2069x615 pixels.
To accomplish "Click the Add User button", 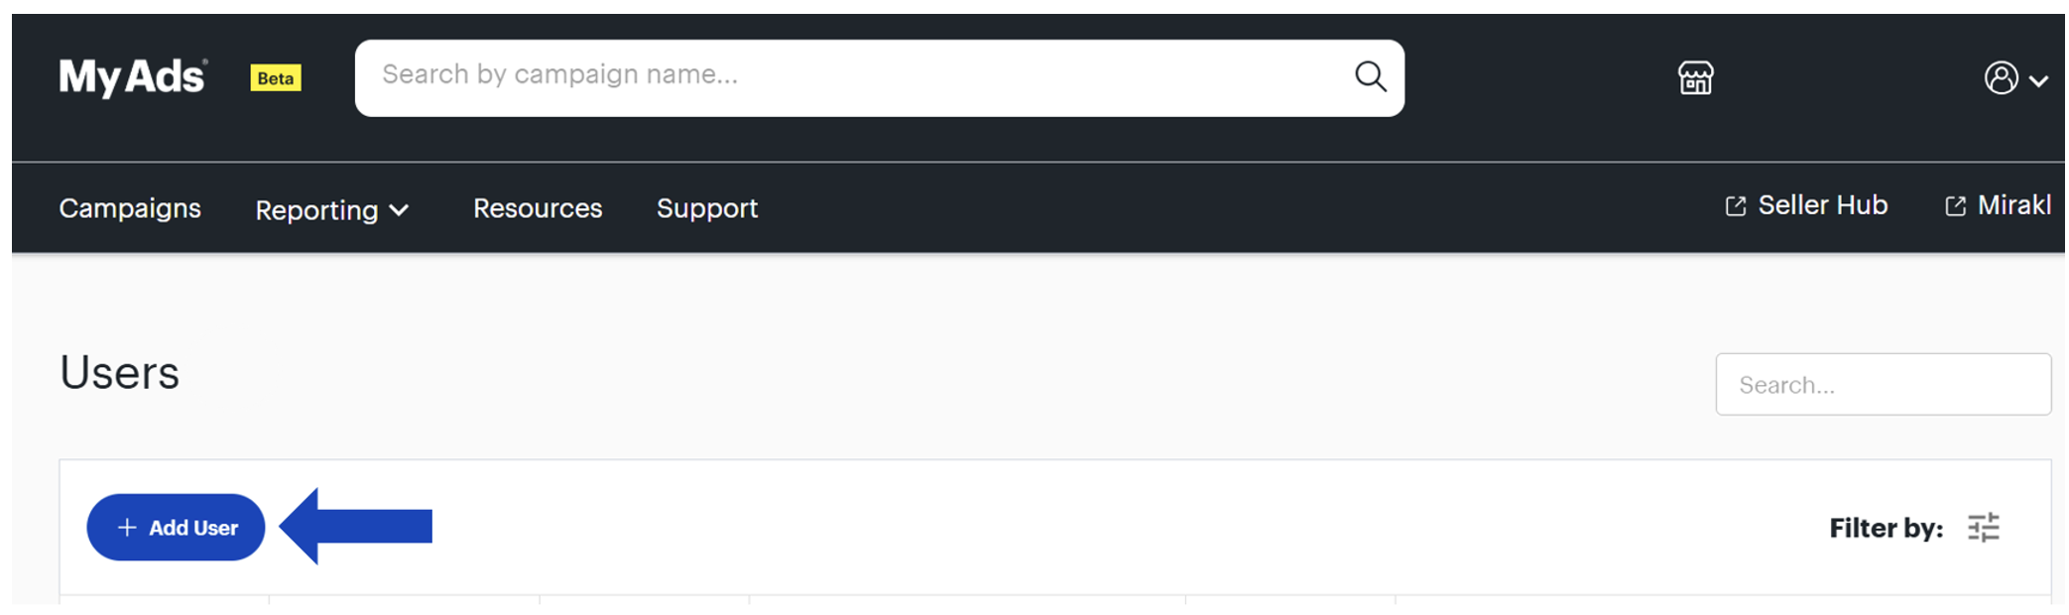I will [176, 528].
